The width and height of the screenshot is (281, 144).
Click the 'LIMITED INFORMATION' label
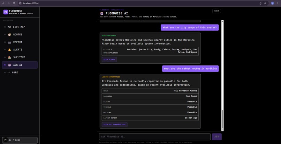pyautogui.click(x=111, y=77)
